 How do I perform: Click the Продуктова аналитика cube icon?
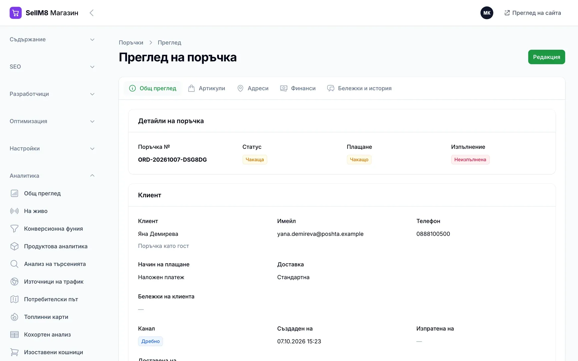click(14, 246)
